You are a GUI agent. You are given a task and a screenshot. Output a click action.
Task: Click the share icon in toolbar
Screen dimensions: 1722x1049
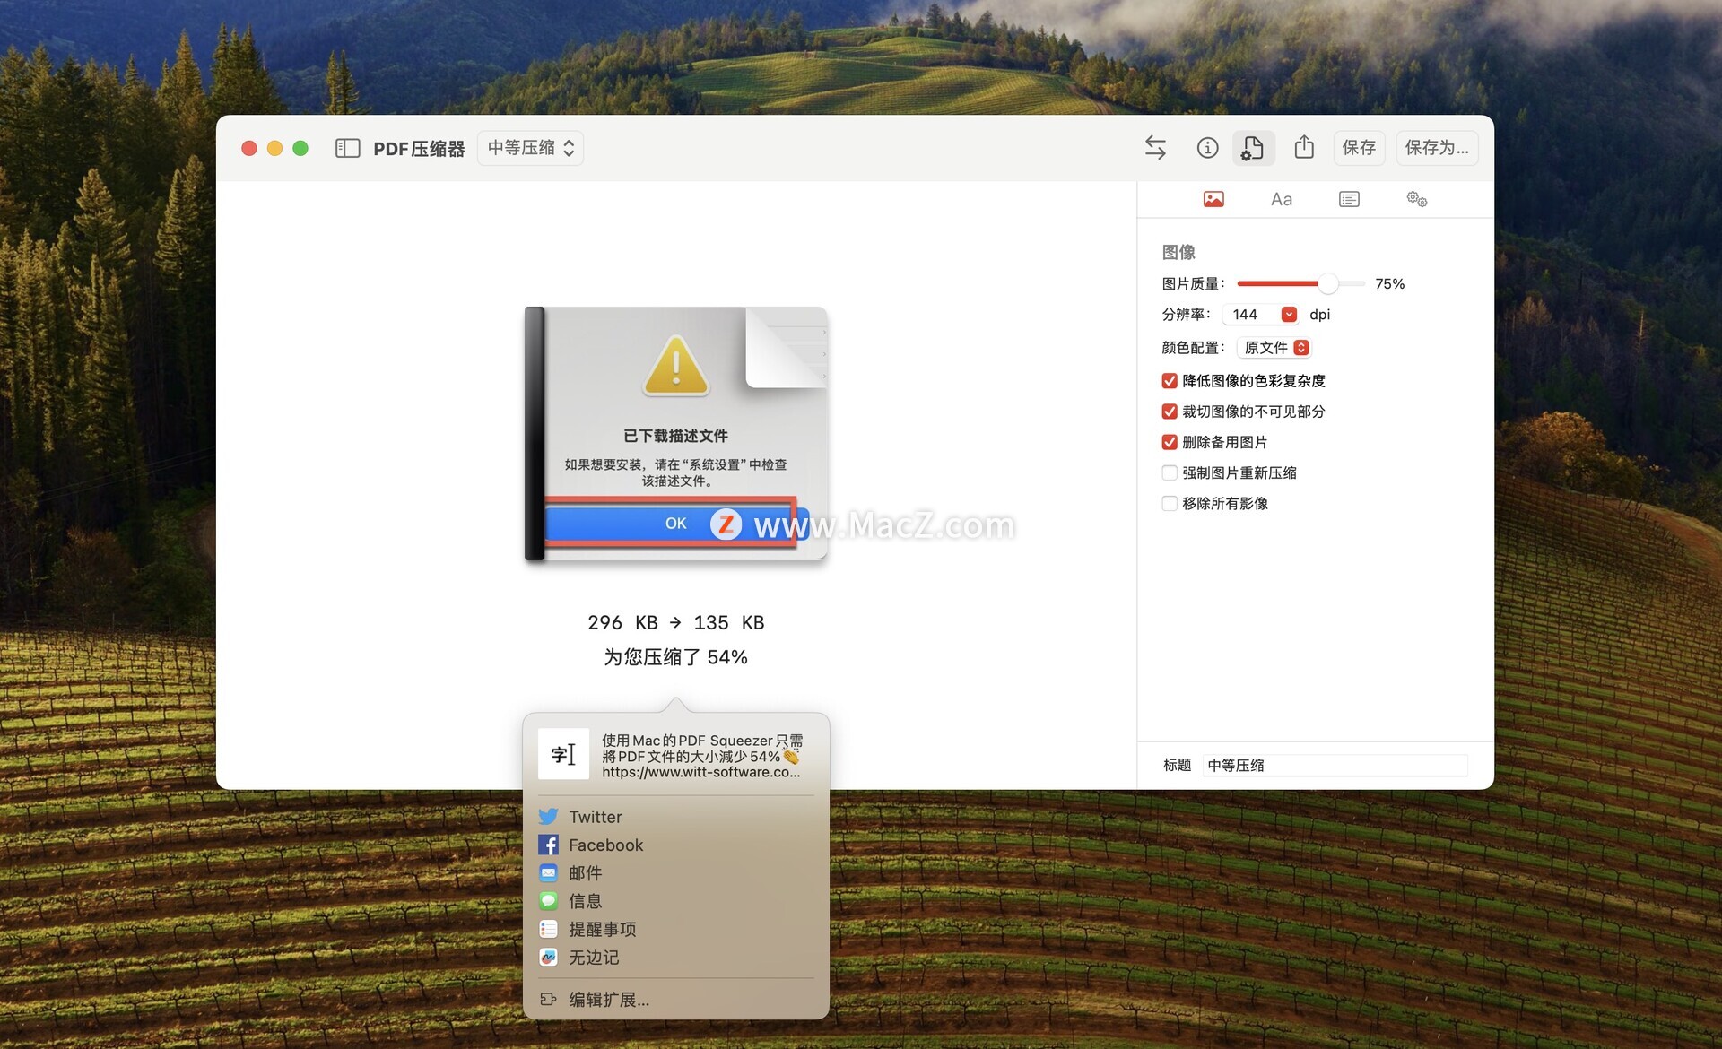1304,147
